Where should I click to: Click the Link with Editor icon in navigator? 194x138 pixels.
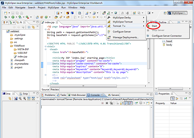tap(33, 27)
